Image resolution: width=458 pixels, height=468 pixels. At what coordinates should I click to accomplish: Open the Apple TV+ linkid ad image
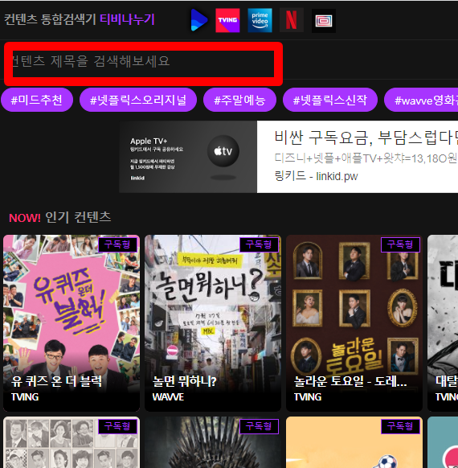188,157
